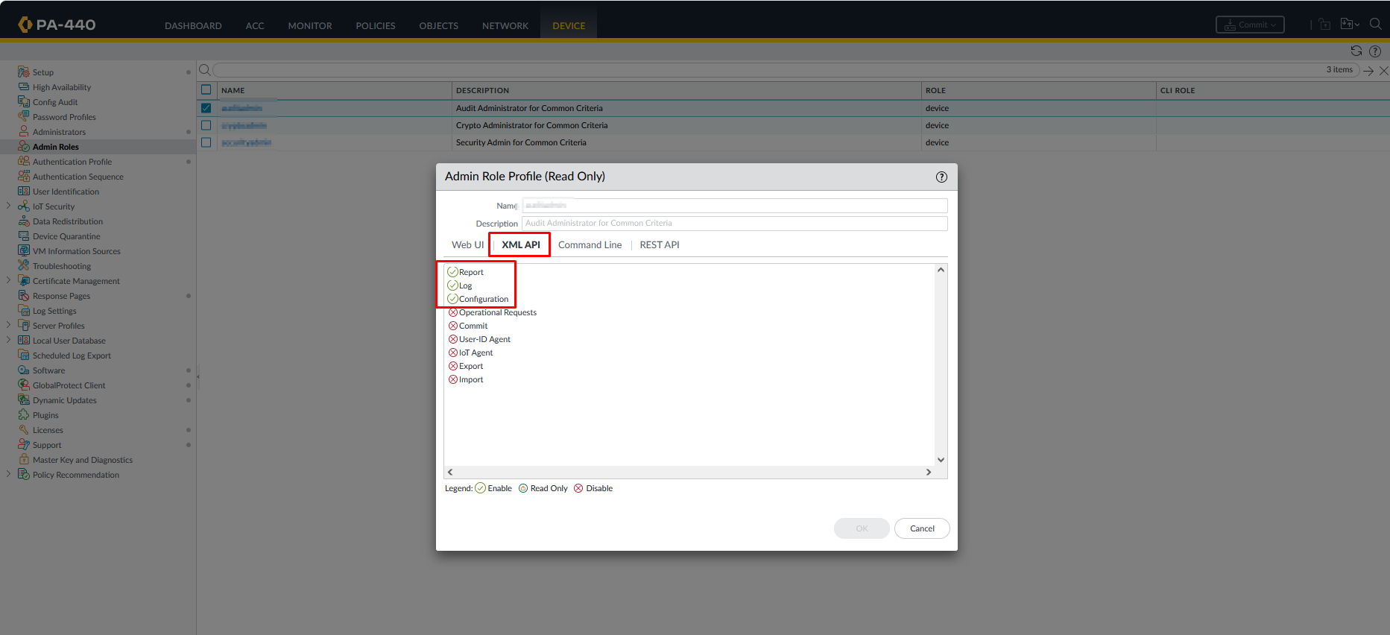Image resolution: width=1390 pixels, height=635 pixels.
Task: Toggle the Commit permission icon
Action: click(453, 326)
